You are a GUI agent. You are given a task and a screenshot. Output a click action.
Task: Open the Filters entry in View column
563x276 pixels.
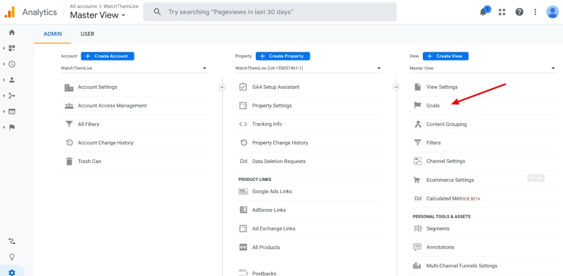coord(484,142)
